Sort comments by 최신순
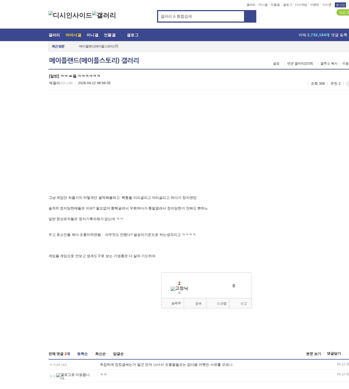Screen dimensions: 349x389 (100, 354)
